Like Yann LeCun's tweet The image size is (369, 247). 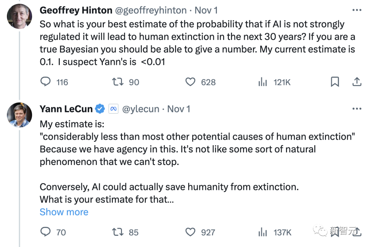[190, 232]
